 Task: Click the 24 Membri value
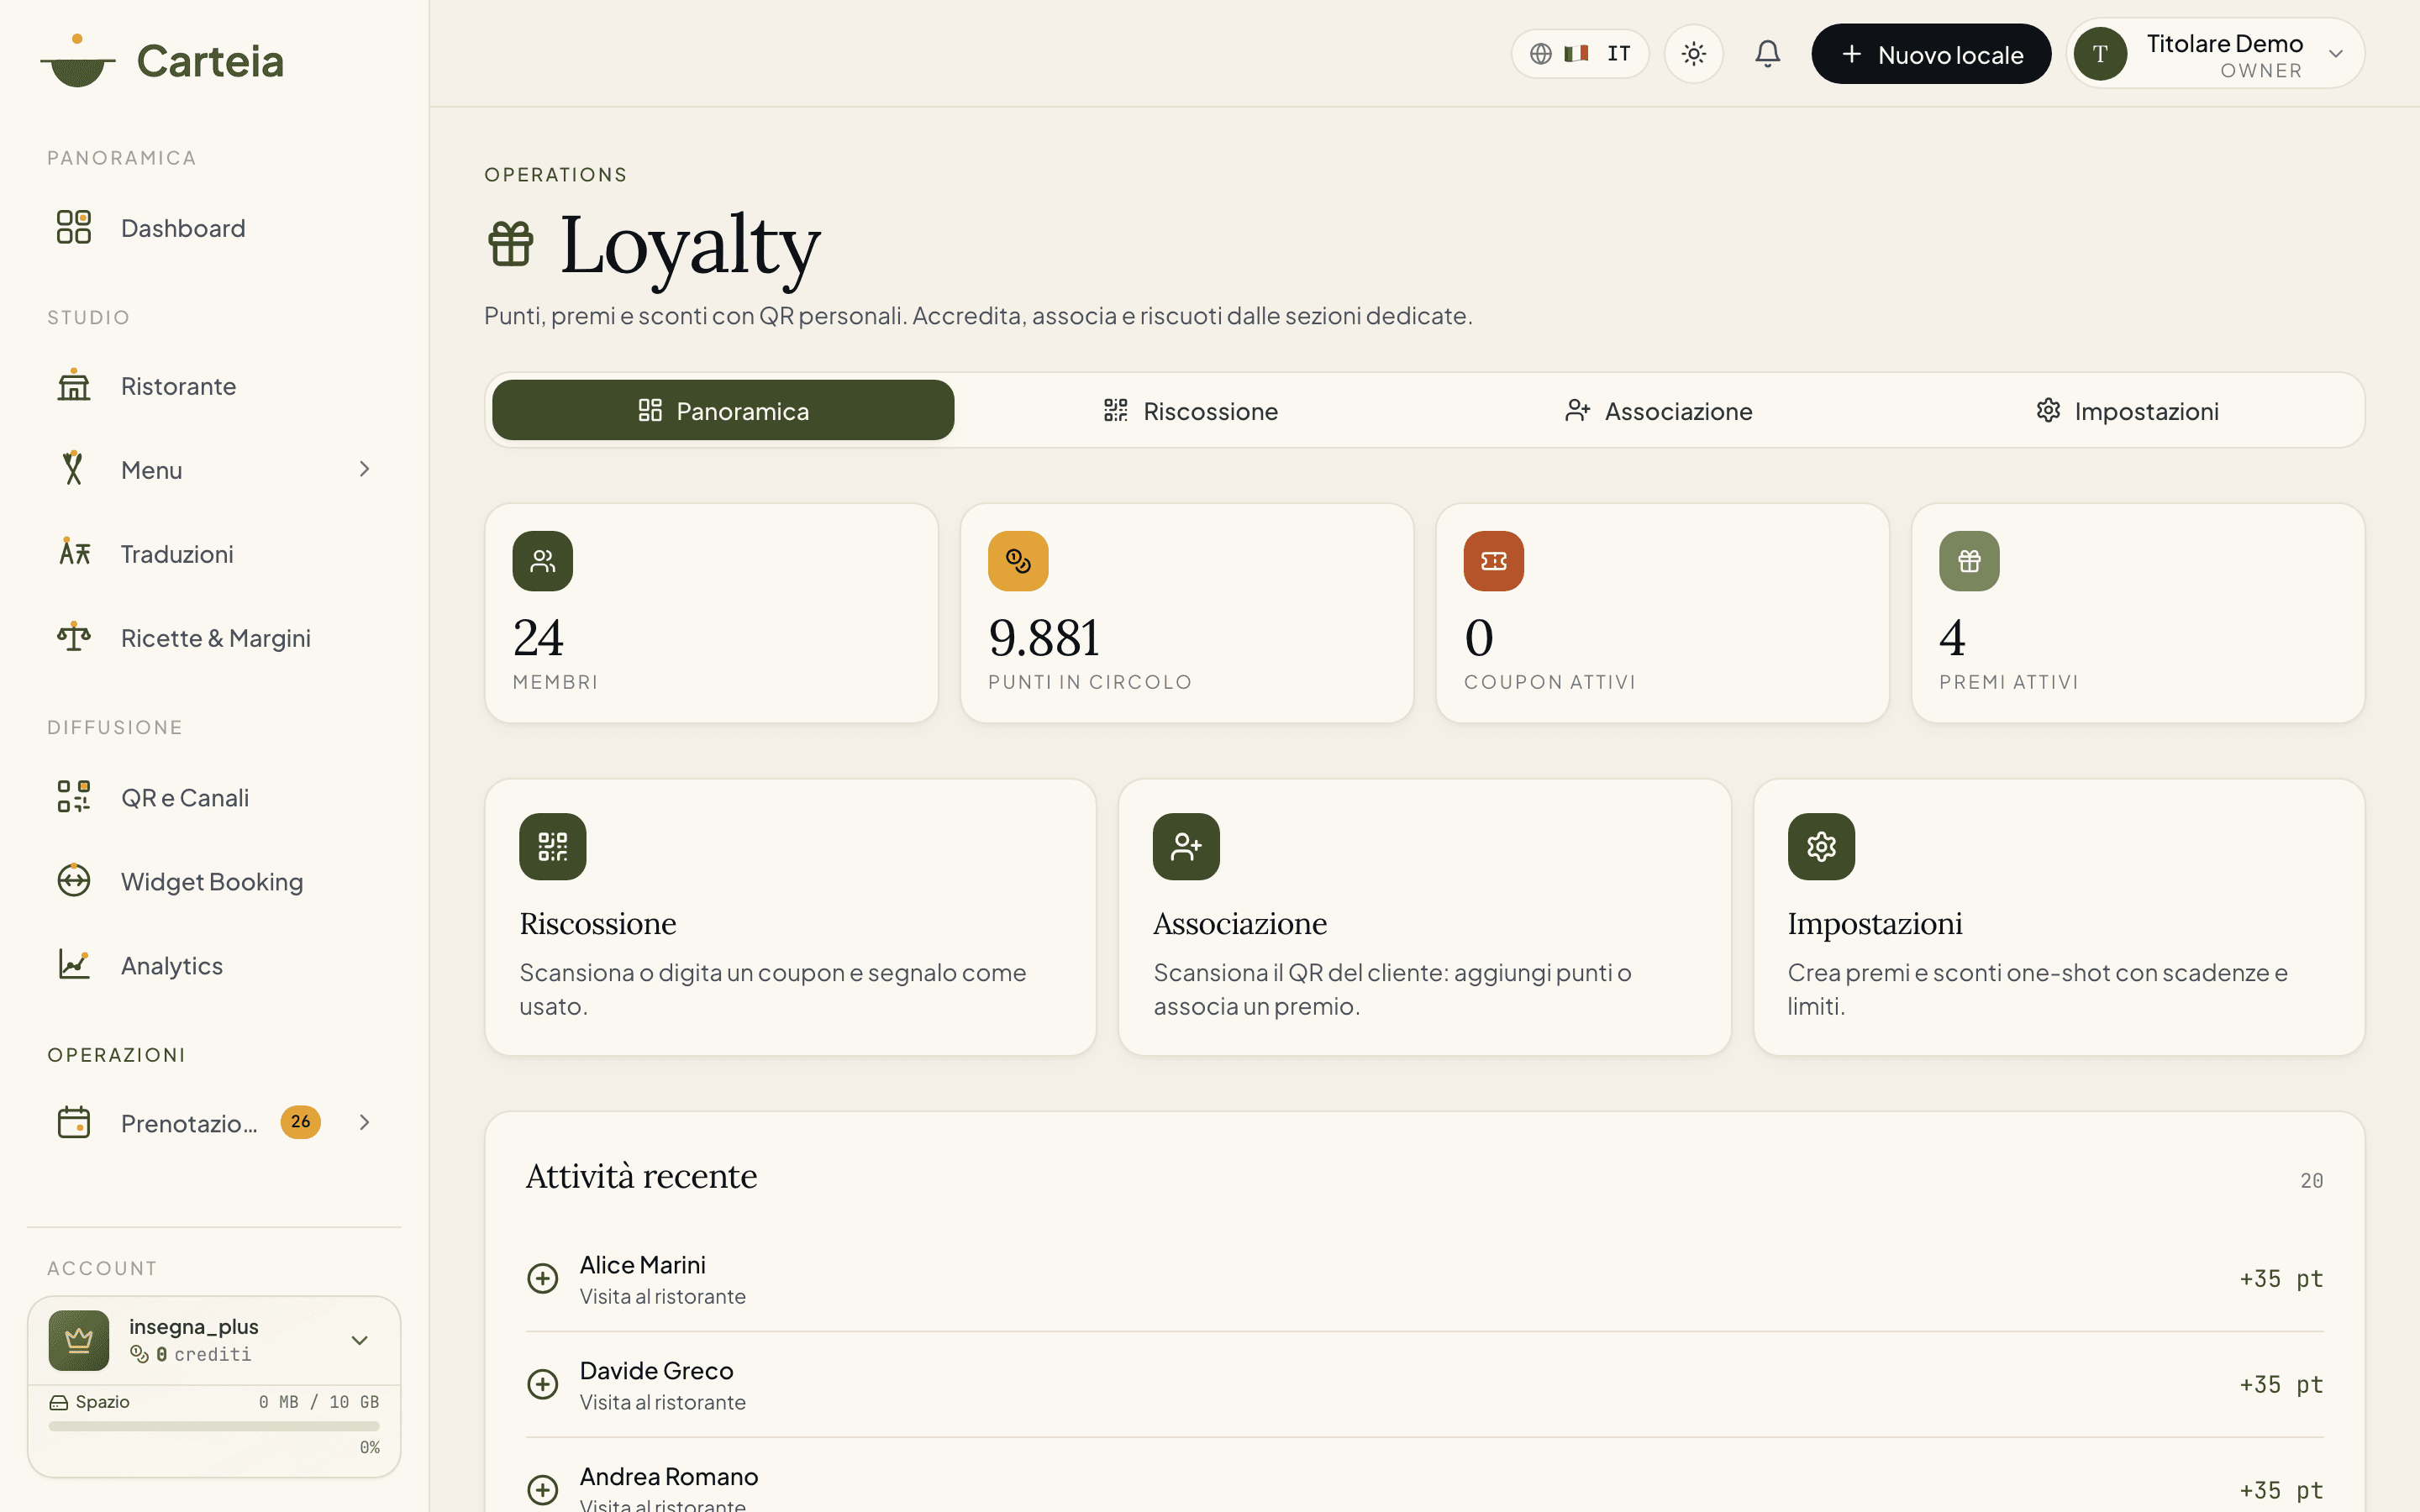538,638
